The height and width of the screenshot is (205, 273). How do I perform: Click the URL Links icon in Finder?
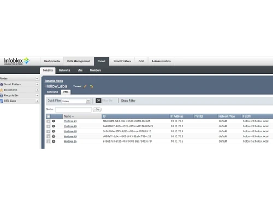pos(2,101)
